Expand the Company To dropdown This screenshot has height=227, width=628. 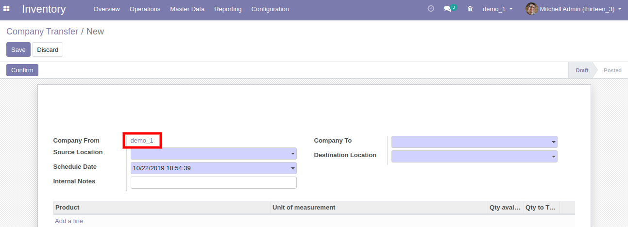[x=474, y=142]
